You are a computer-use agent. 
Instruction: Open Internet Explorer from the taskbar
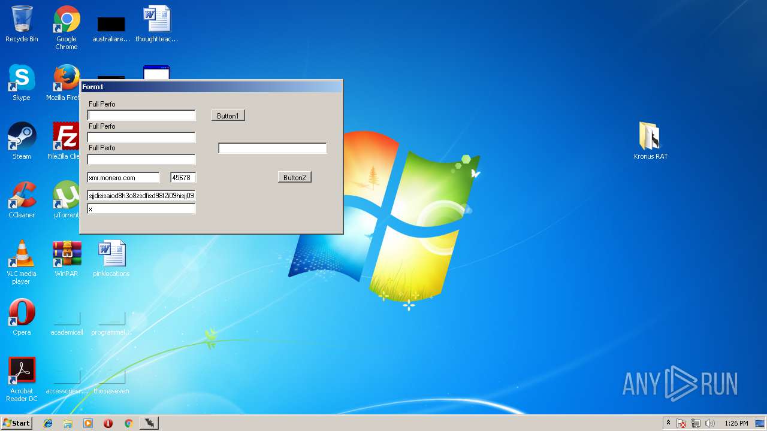point(48,423)
